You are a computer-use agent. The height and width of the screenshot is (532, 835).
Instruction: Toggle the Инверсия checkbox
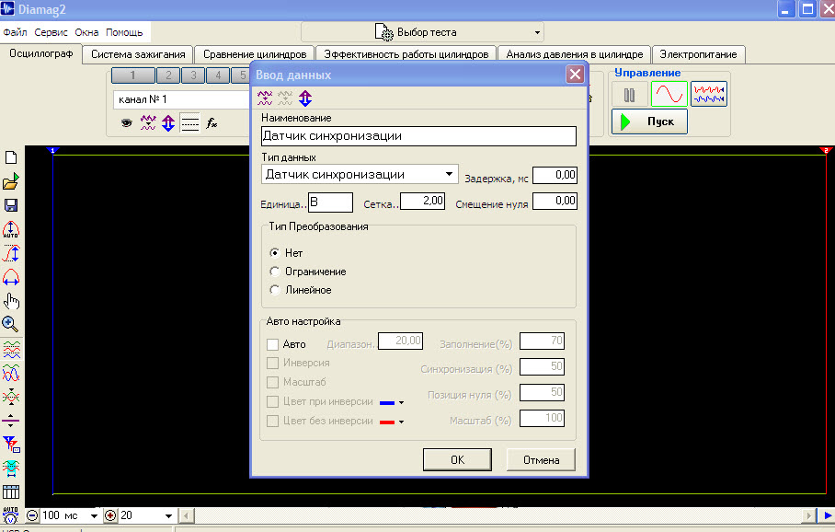click(x=272, y=363)
